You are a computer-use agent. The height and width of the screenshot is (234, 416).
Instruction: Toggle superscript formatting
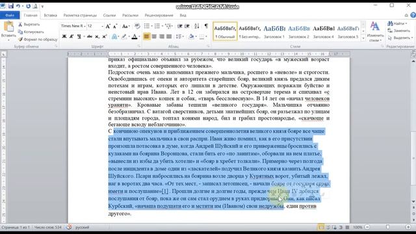pos(105,36)
